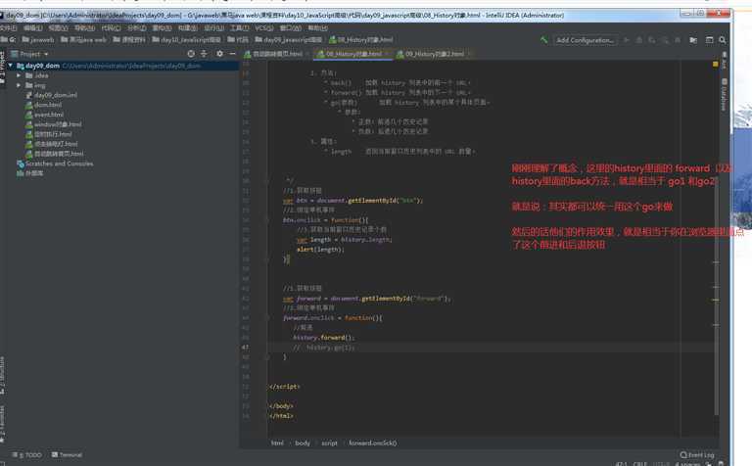The width and height of the screenshot is (752, 466).
Task: Click the collapse-all icon in Project panel
Action: [x=204, y=54]
